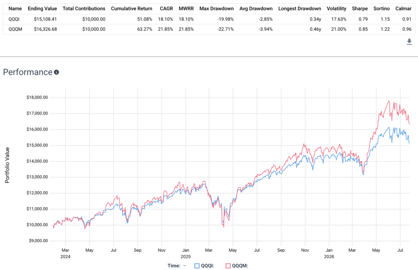Click the -2.85% avg drawdown cell

[265, 19]
